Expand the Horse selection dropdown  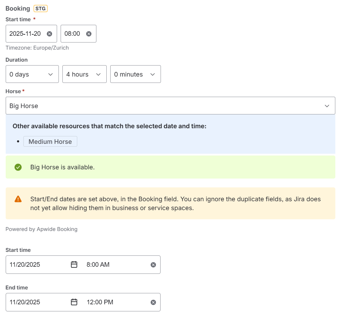170,106
